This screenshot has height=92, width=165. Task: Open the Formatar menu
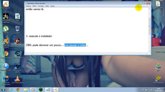41,6
